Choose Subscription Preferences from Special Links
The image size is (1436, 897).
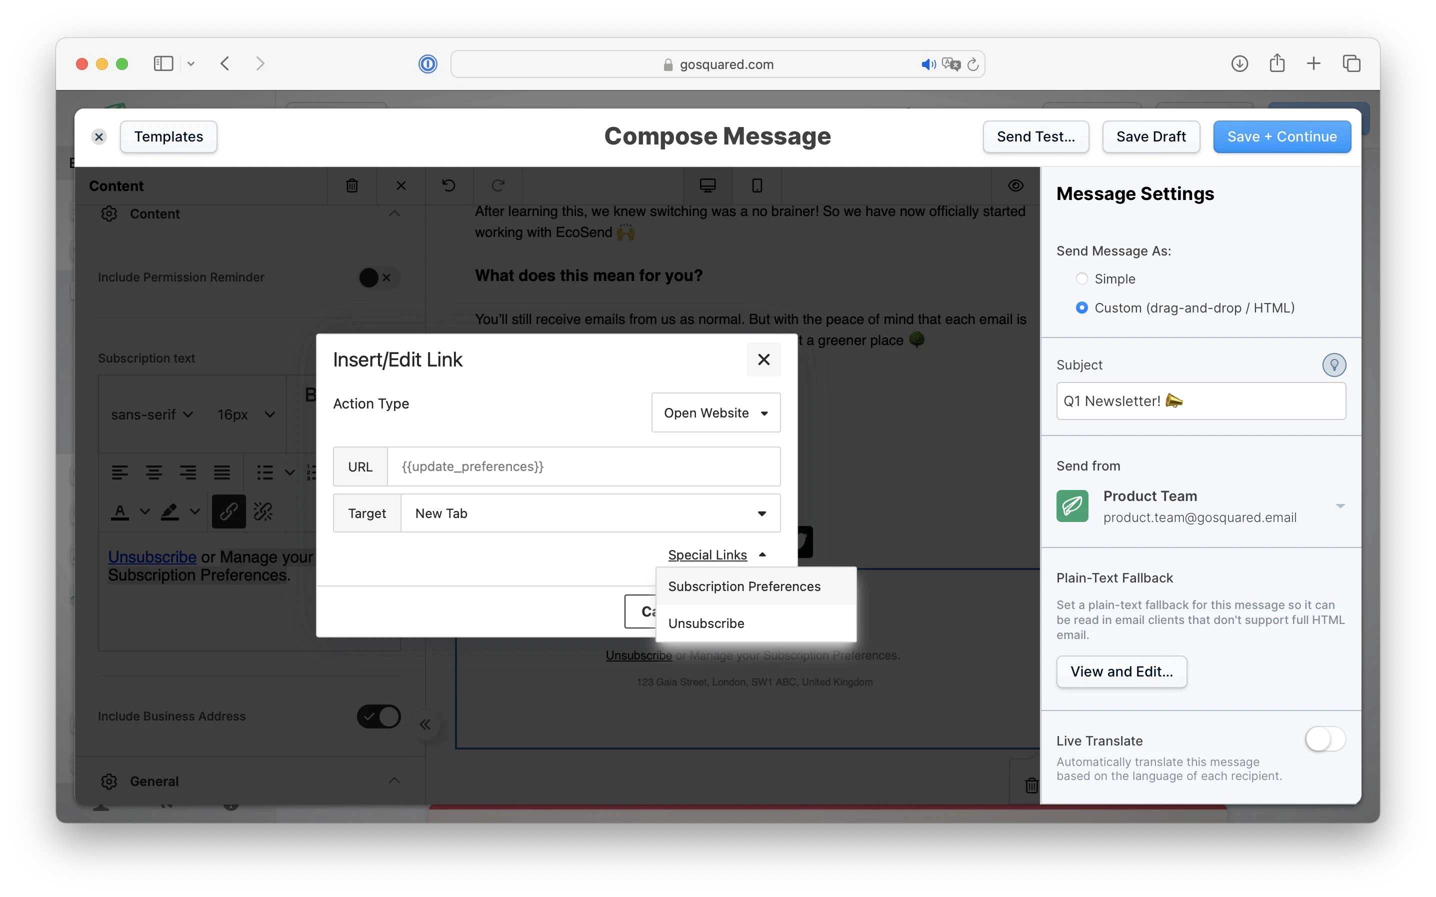pyautogui.click(x=755, y=586)
